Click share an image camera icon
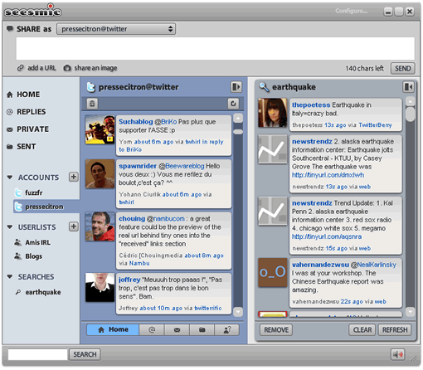Image resolution: width=423 pixels, height=370 pixels. [x=67, y=68]
